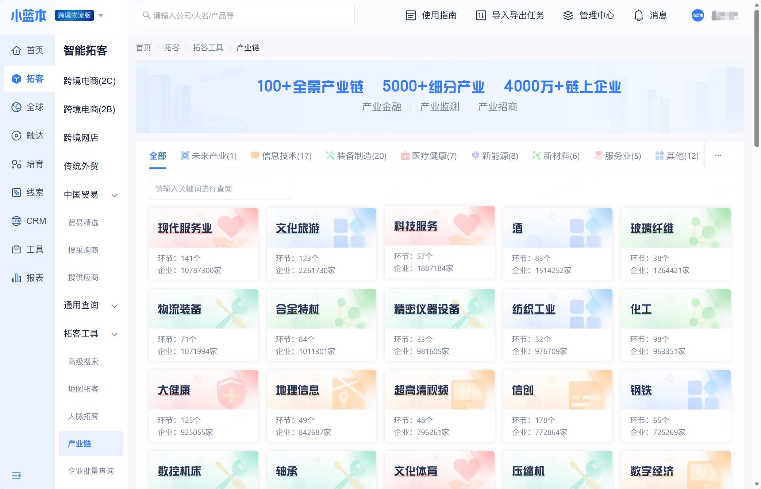This screenshot has height=489, width=761.
Task: Click the CRM icon in sidebar
Action: (x=16, y=221)
